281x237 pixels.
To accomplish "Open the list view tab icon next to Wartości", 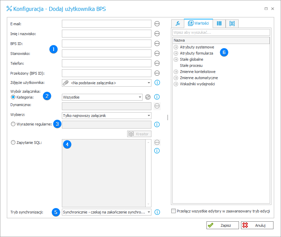I will click(219, 24).
